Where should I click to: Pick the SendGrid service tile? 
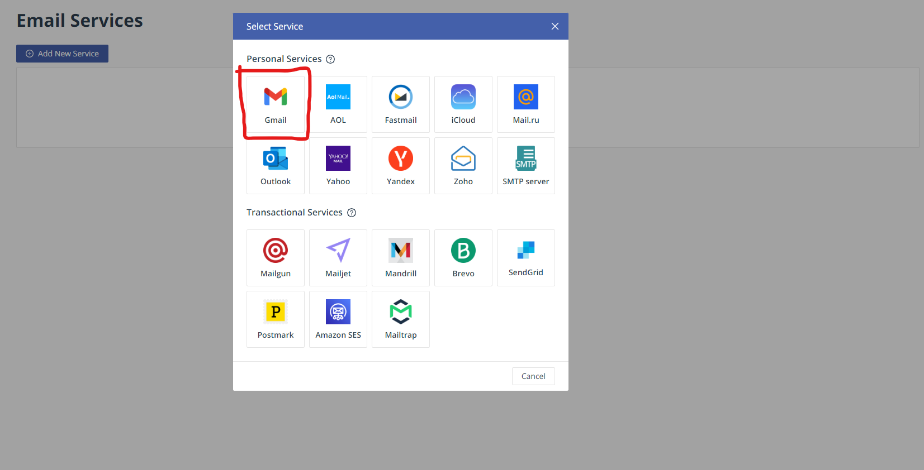(x=526, y=258)
